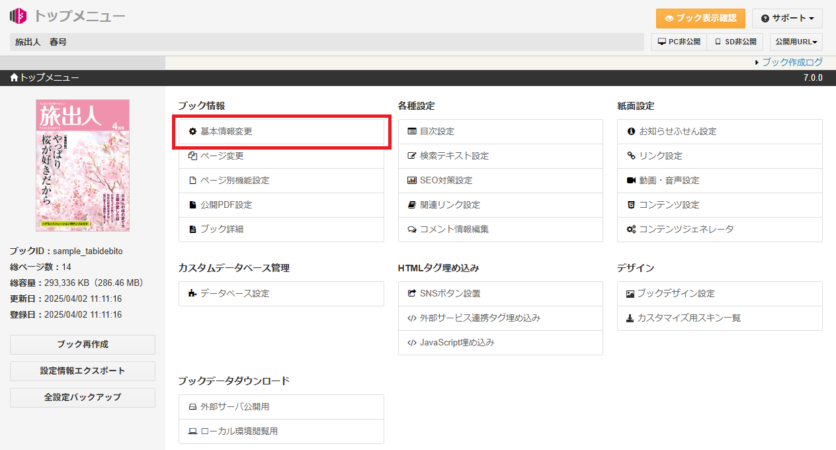Click the gear icon beside 基本情報変更

tap(192, 132)
